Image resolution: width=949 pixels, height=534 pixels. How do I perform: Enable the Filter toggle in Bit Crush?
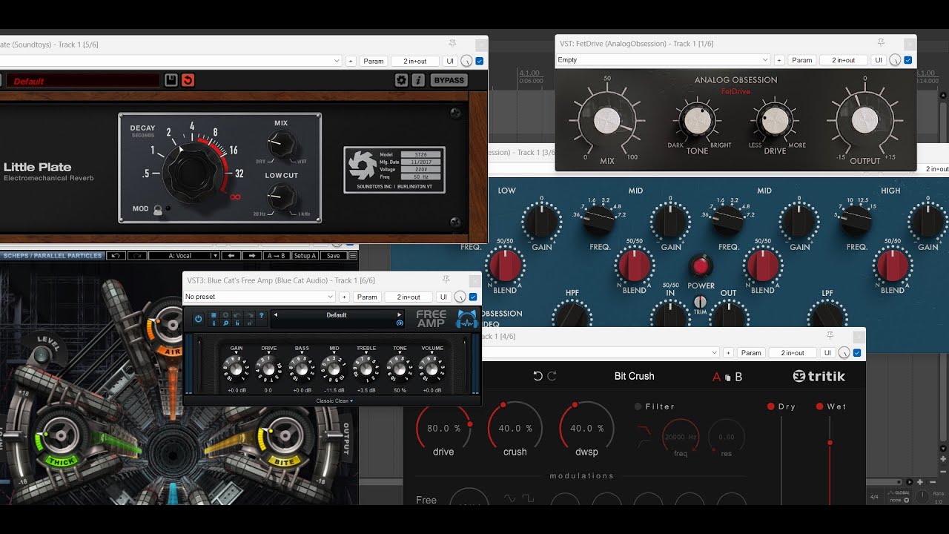tap(638, 406)
